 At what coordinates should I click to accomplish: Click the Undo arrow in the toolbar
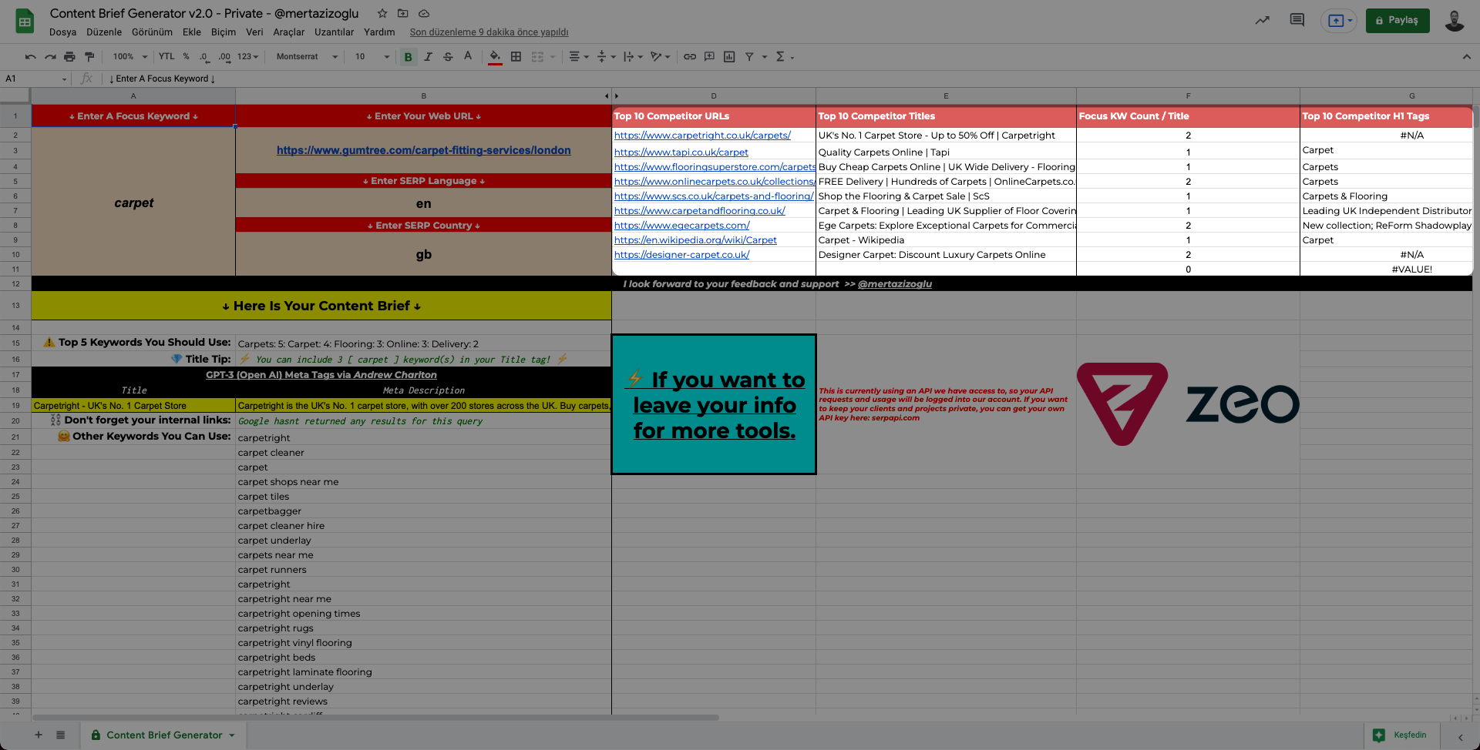30,57
